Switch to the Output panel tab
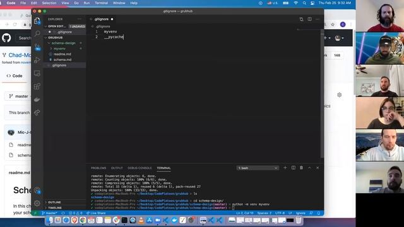 pyautogui.click(x=117, y=168)
